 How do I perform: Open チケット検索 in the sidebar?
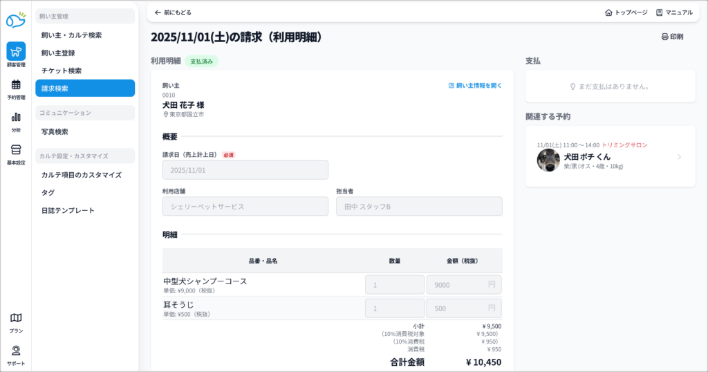point(62,71)
